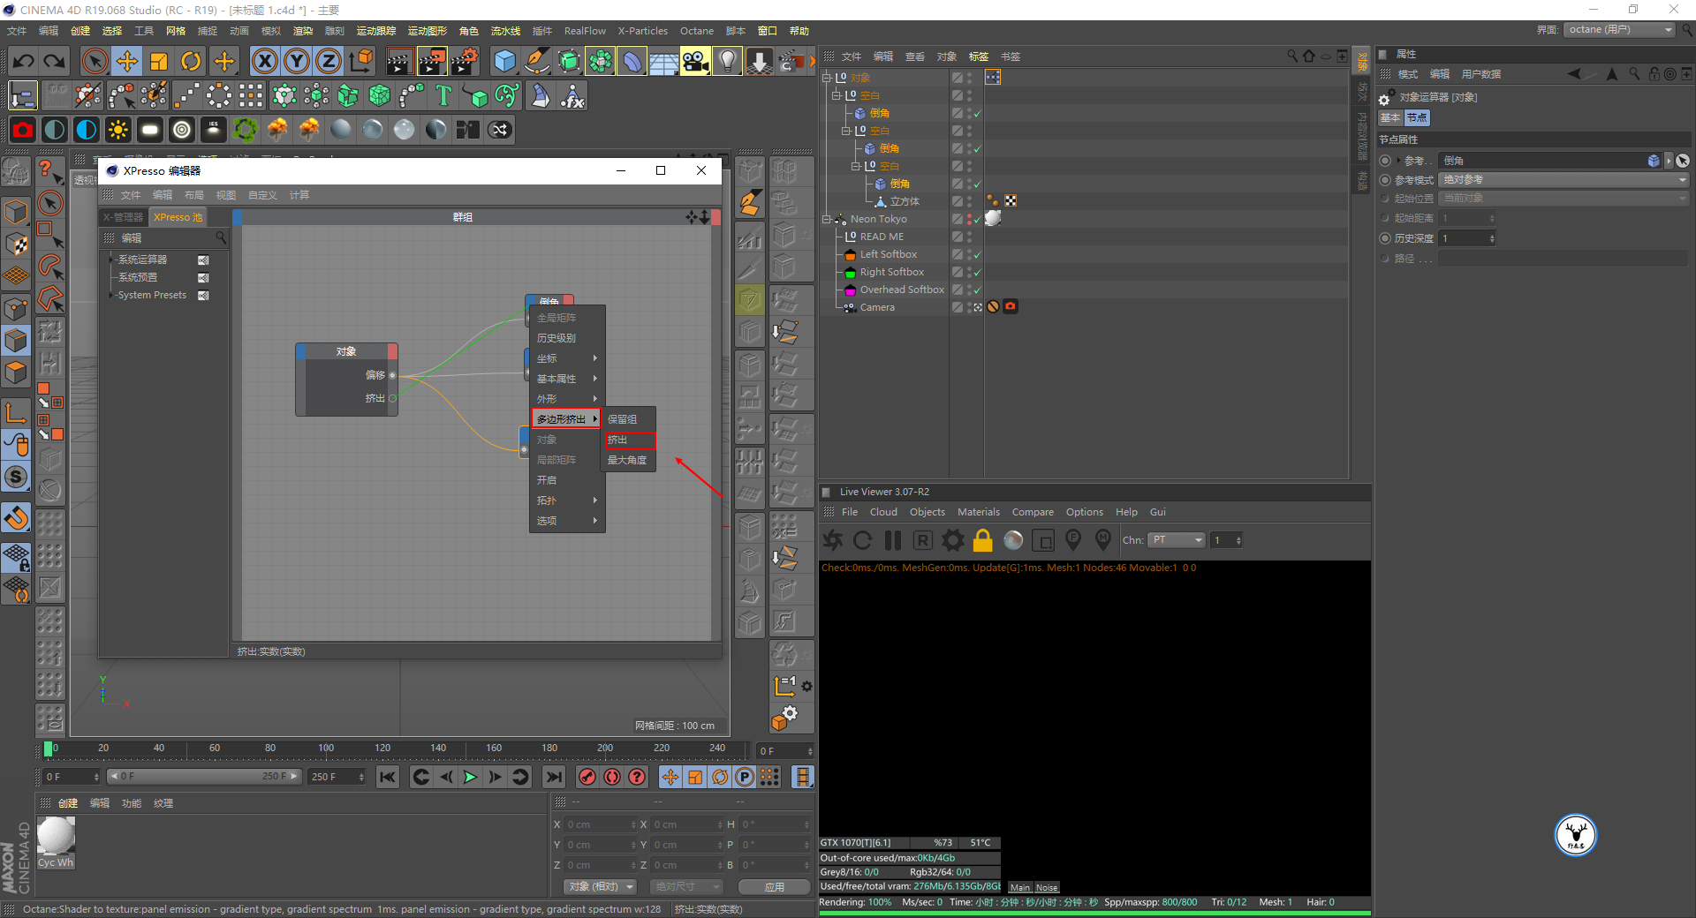The width and height of the screenshot is (1696, 918).
Task: Toggle Overhead Softbox enable checkmark
Action: click(977, 290)
